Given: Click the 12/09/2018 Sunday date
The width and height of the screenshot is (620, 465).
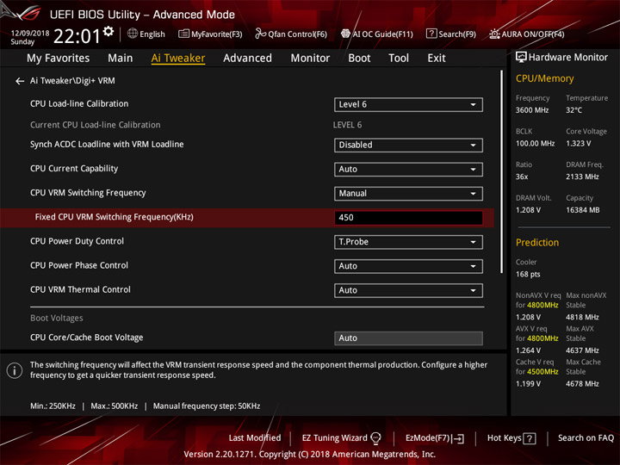Looking at the screenshot, I should 29,37.
